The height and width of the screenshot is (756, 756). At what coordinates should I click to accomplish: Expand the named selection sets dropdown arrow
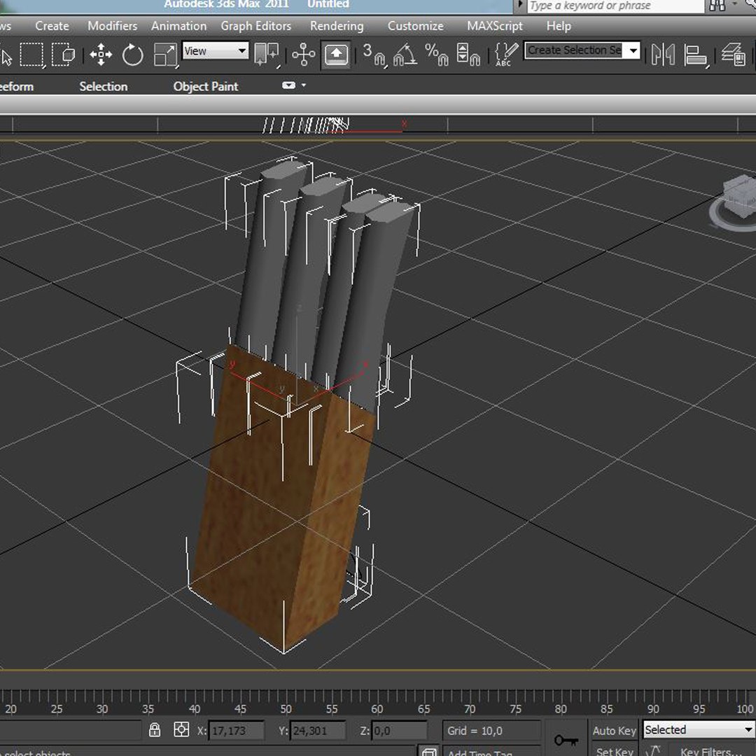pos(633,50)
